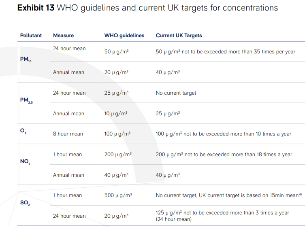
Task: Select the Pollutant column header
Action: click(31, 36)
